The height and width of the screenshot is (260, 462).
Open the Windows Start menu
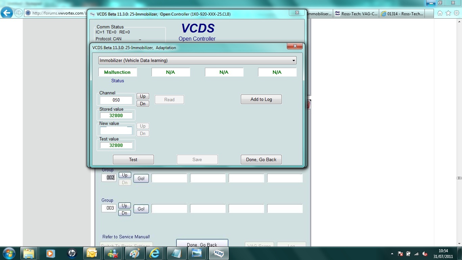(9, 253)
